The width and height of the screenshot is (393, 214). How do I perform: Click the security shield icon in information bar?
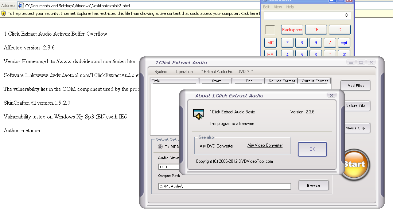(x=4, y=13)
